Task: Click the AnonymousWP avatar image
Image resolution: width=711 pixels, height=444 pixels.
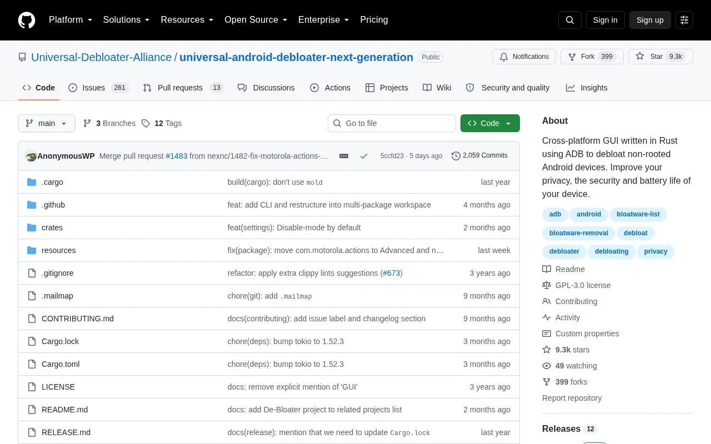Action: [31, 156]
